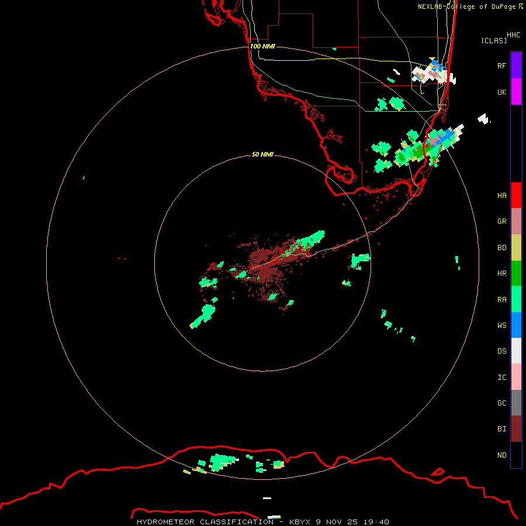The image size is (526, 526).
Task: Click the IC pink legend swatch
Action: point(516,377)
